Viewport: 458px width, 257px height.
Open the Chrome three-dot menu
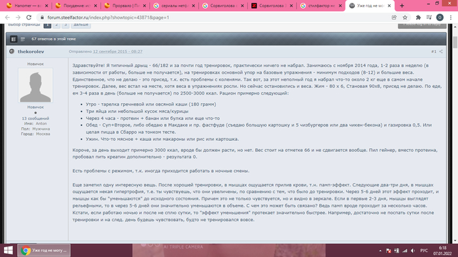(451, 18)
